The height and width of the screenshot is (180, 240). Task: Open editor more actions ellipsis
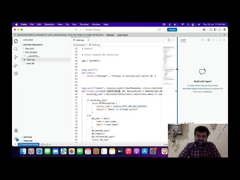[173, 40]
